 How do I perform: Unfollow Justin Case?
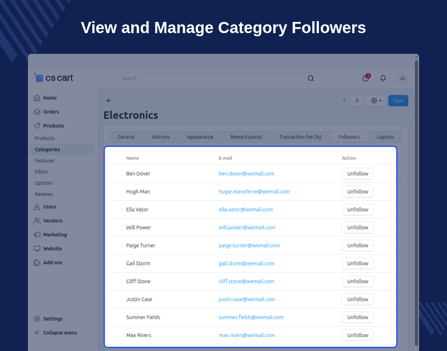click(358, 299)
